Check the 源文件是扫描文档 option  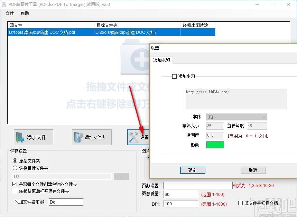pos(241,203)
